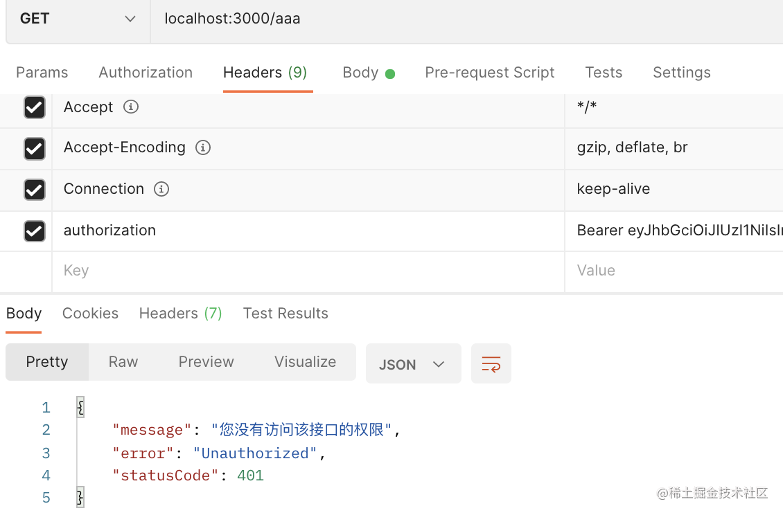The image size is (783, 515).
Task: Go to the Pre-request Script tab
Action: (x=489, y=73)
